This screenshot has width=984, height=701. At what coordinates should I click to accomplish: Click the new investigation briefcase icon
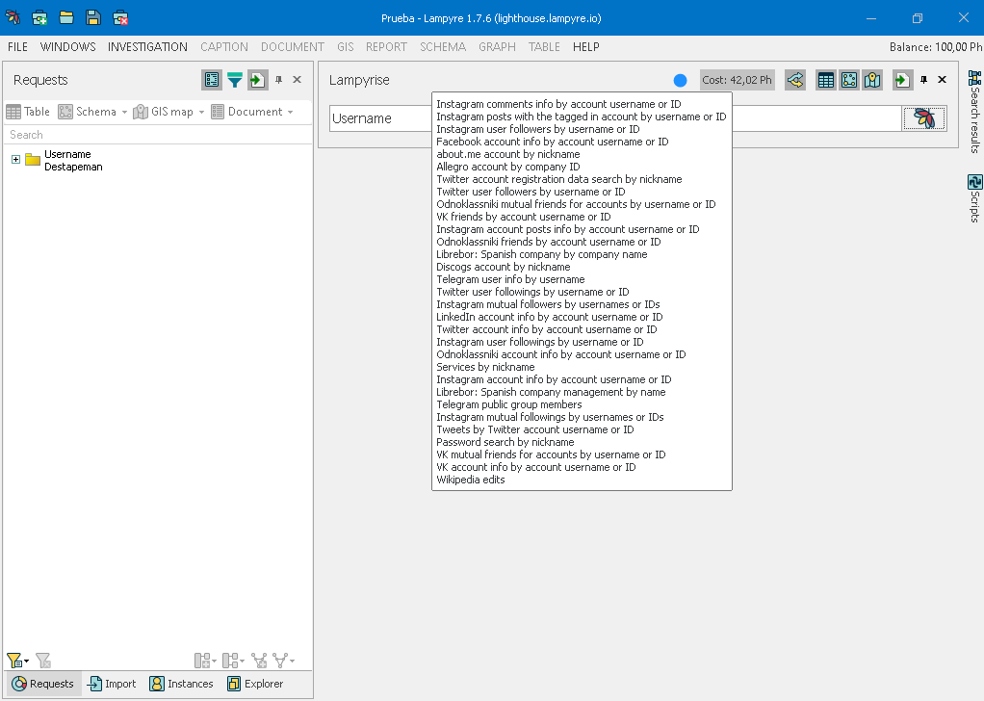pyautogui.click(x=39, y=17)
